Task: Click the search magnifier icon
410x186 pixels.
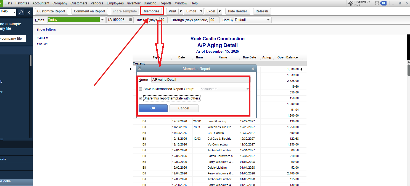Action: (21, 12)
